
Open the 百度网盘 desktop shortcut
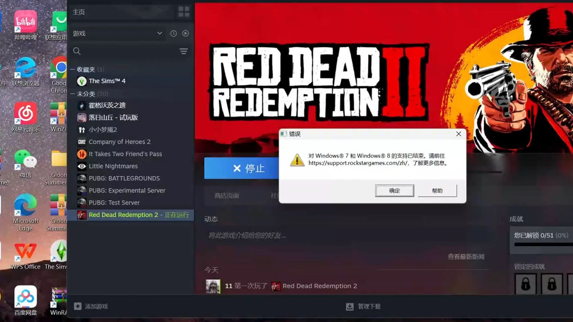coord(25,301)
